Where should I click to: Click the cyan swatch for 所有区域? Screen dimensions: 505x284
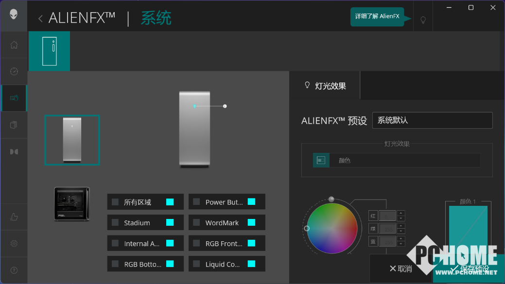pyautogui.click(x=170, y=202)
